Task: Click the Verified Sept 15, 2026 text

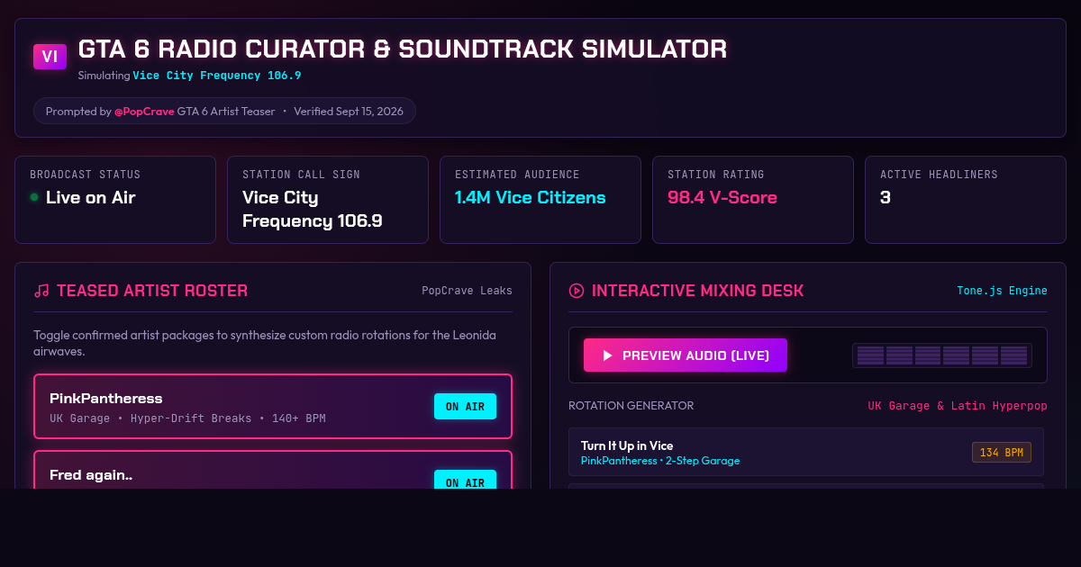Action: 349,112
